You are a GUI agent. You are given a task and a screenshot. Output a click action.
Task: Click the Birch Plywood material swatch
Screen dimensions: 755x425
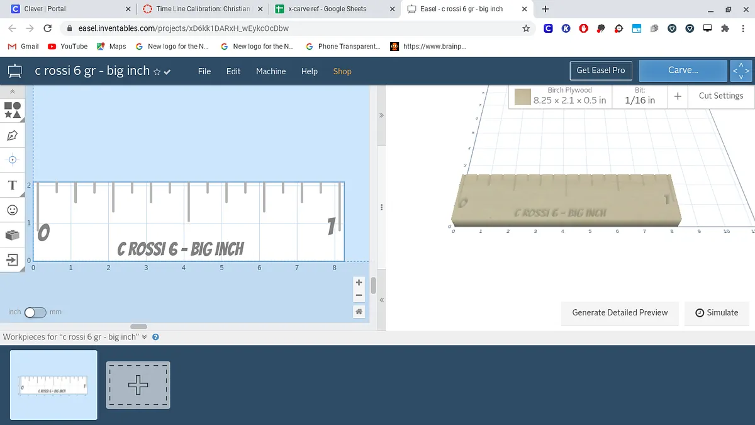[523, 96]
